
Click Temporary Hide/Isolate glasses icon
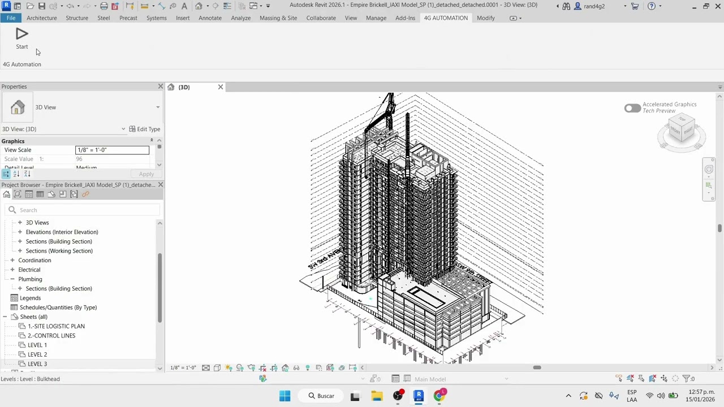tap(296, 368)
